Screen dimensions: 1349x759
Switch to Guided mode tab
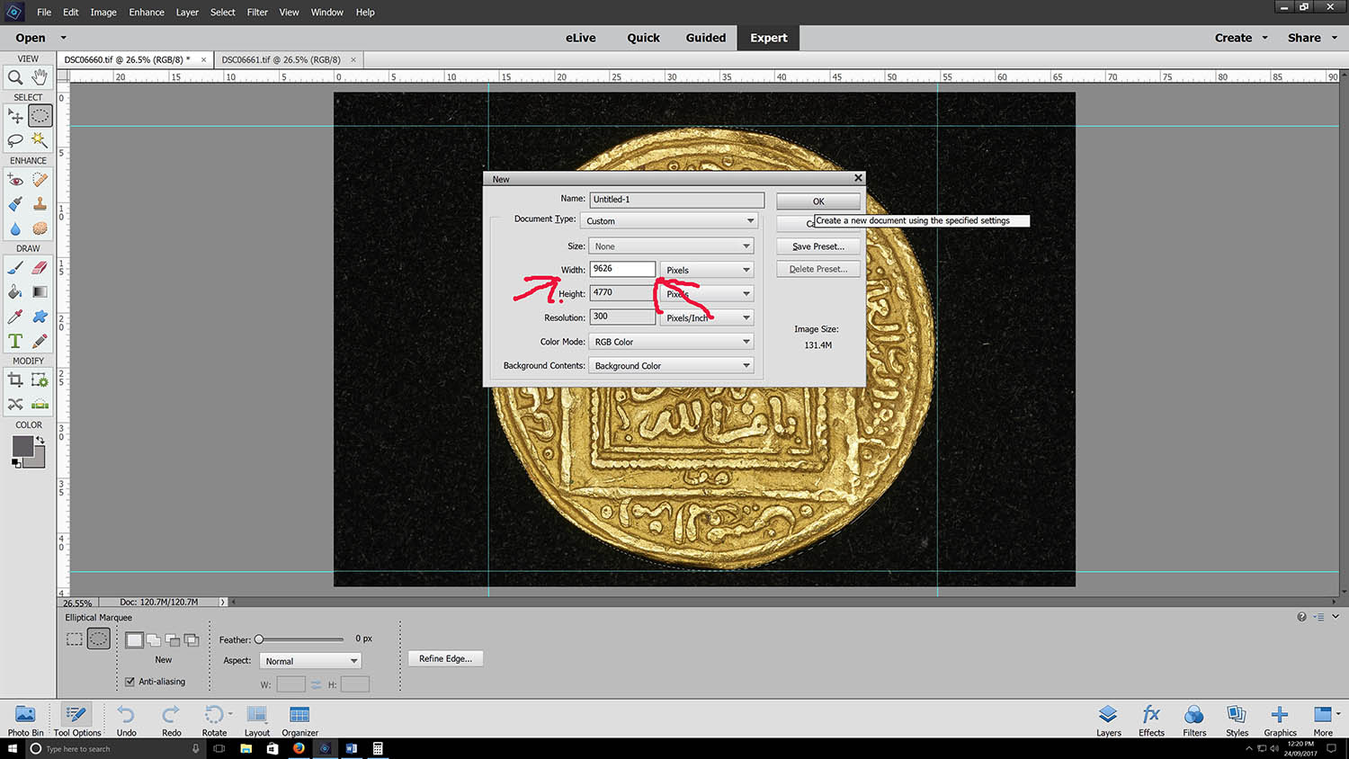[x=705, y=38]
